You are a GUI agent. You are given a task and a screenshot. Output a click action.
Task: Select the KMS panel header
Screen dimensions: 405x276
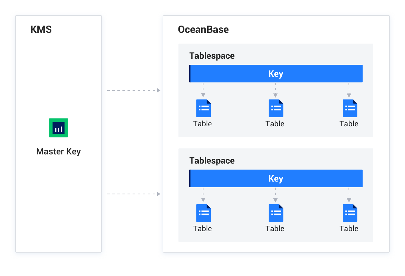point(41,29)
